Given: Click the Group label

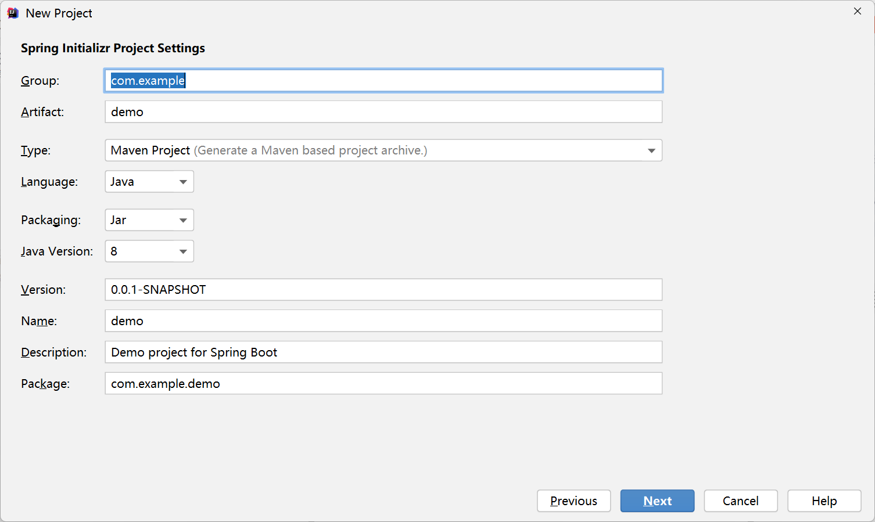Looking at the screenshot, I should coord(40,81).
